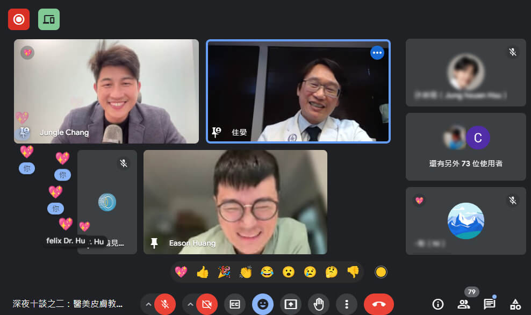Start presenting your screen
The image size is (531, 315).
[291, 304]
